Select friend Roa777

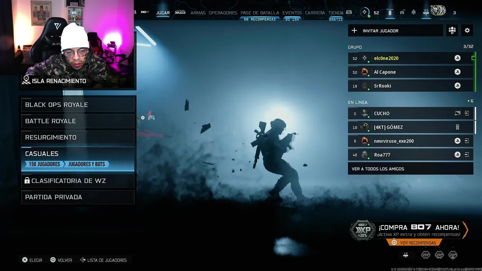click(x=410, y=155)
